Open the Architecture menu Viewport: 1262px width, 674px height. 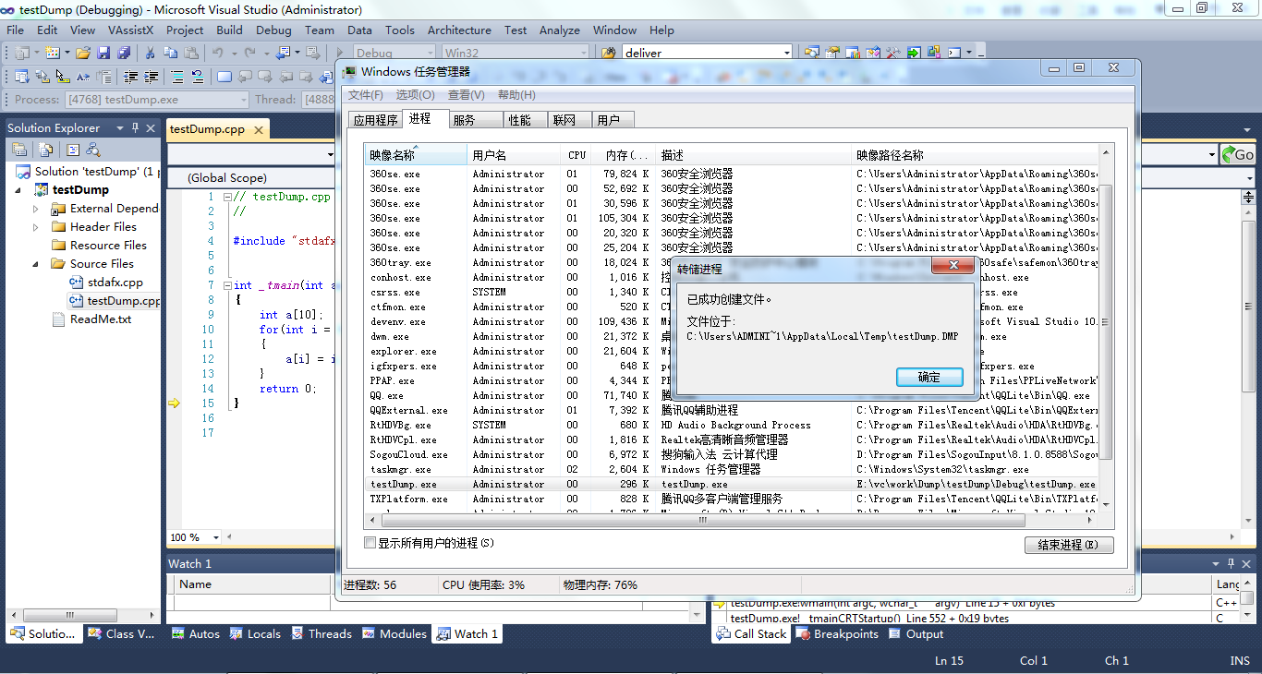point(460,30)
